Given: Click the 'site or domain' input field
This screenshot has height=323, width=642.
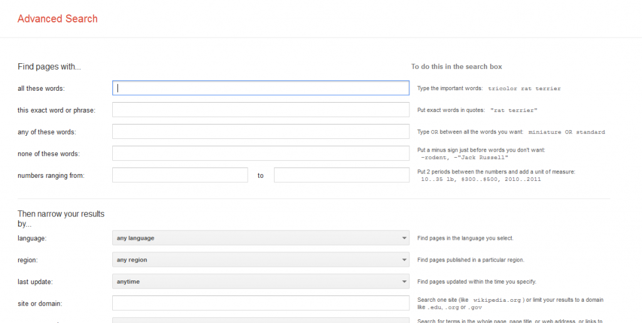Looking at the screenshot, I should pos(261,304).
